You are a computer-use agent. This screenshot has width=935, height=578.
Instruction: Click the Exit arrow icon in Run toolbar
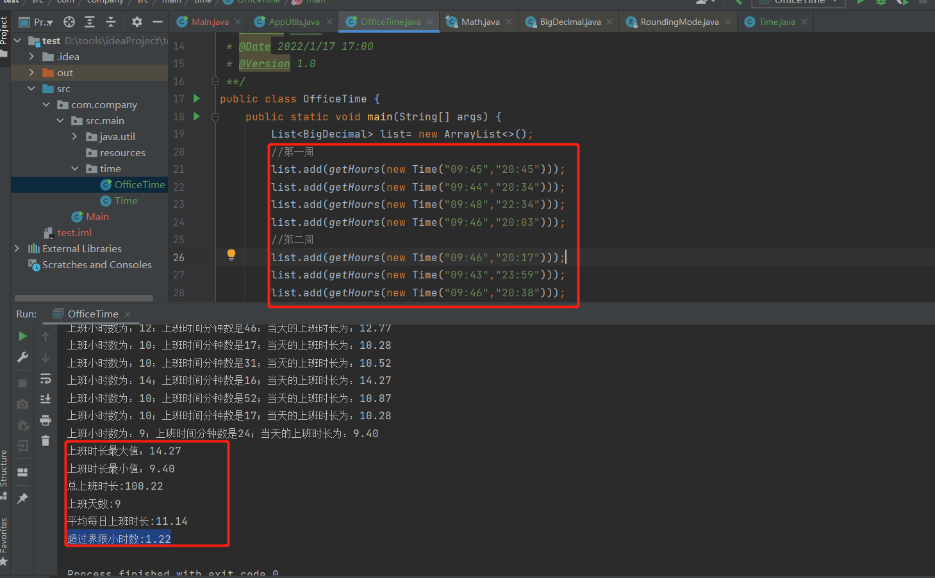click(22, 446)
